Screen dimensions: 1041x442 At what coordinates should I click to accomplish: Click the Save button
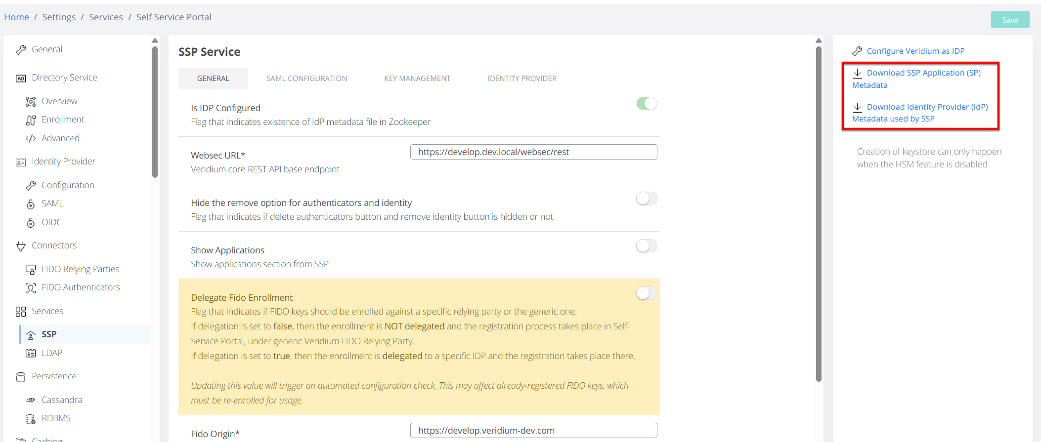coord(1010,20)
